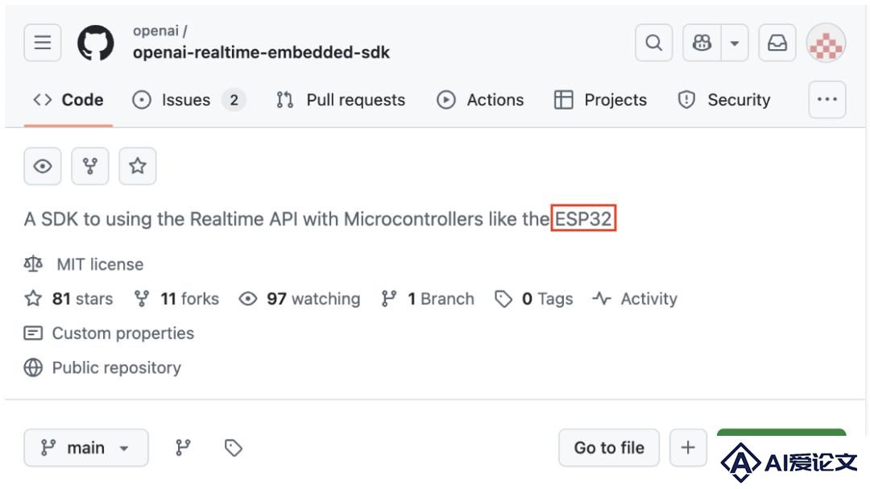Open the Issues tab

point(188,100)
